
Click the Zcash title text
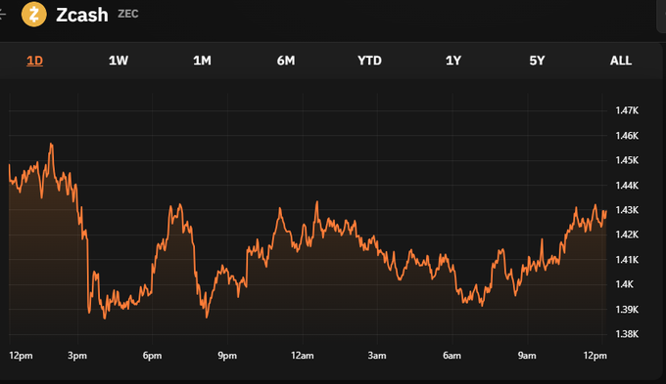coord(82,15)
